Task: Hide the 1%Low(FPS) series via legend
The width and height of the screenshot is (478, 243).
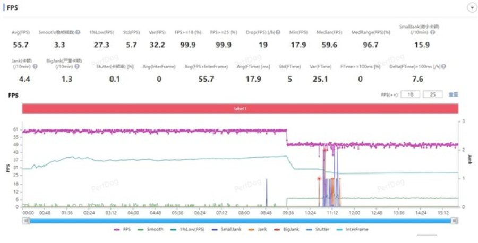Action: click(x=189, y=229)
